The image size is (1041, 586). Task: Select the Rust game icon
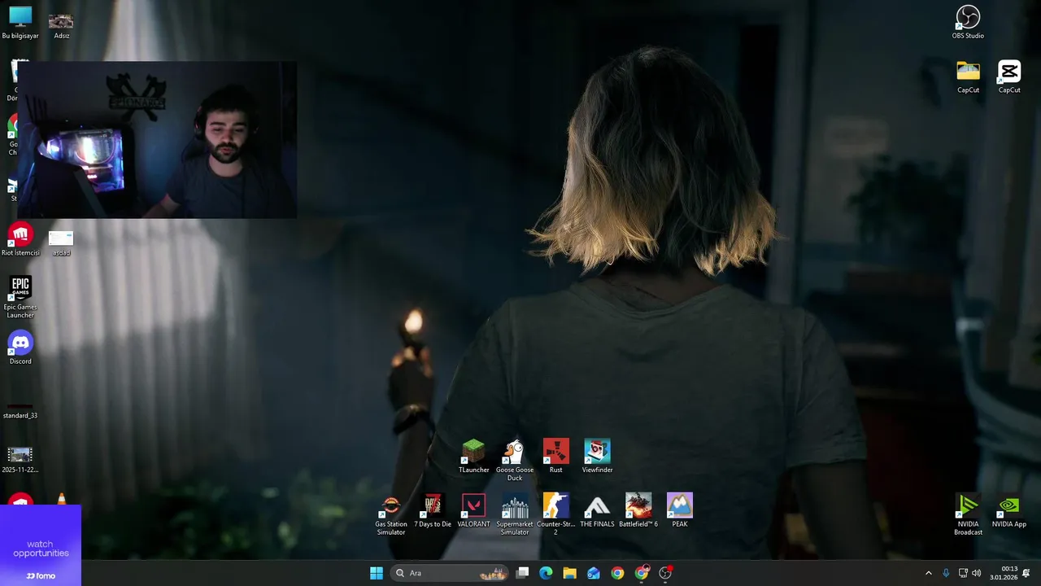555,457
